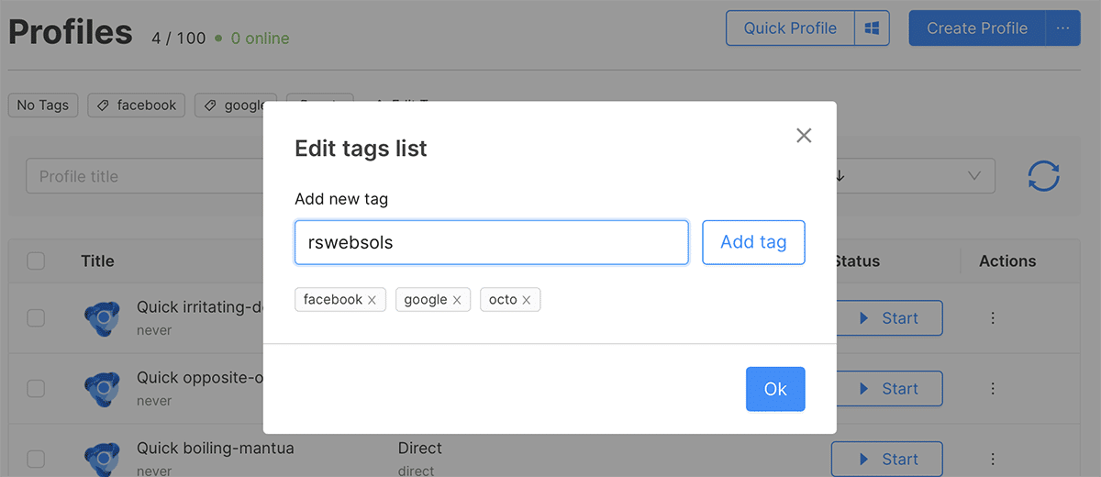Check the Quick irritating profile checkbox
Image resolution: width=1101 pixels, height=477 pixels.
pos(36,318)
